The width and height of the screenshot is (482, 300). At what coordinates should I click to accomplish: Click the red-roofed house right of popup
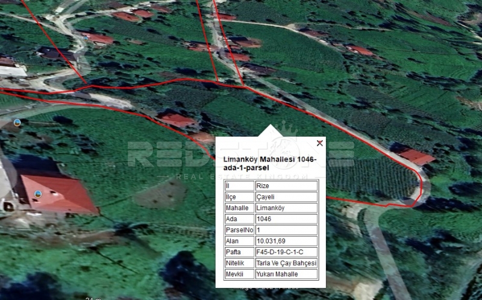[x=417, y=157]
